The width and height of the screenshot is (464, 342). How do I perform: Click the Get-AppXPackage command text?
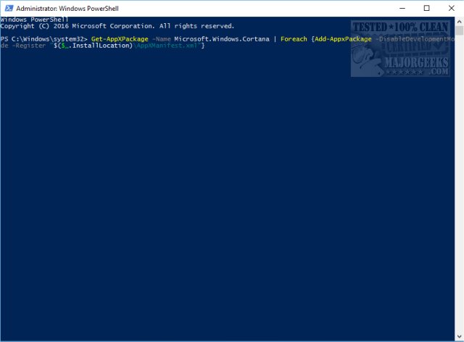click(120, 39)
